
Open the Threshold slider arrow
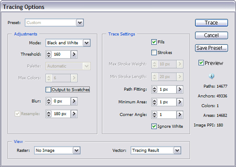74,54
